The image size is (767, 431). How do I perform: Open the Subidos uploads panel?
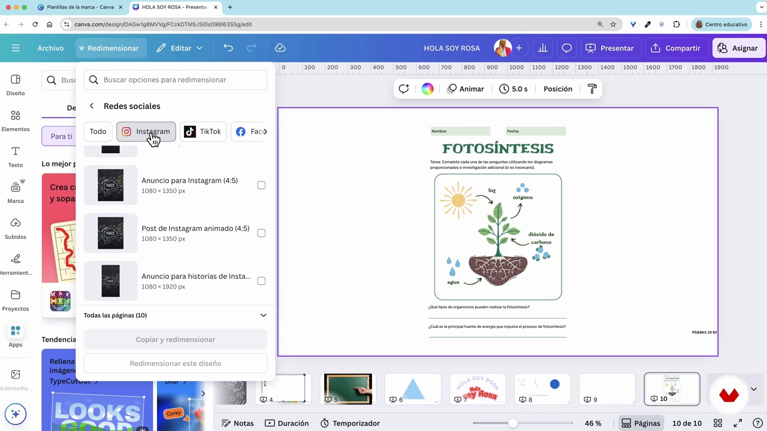[16, 228]
